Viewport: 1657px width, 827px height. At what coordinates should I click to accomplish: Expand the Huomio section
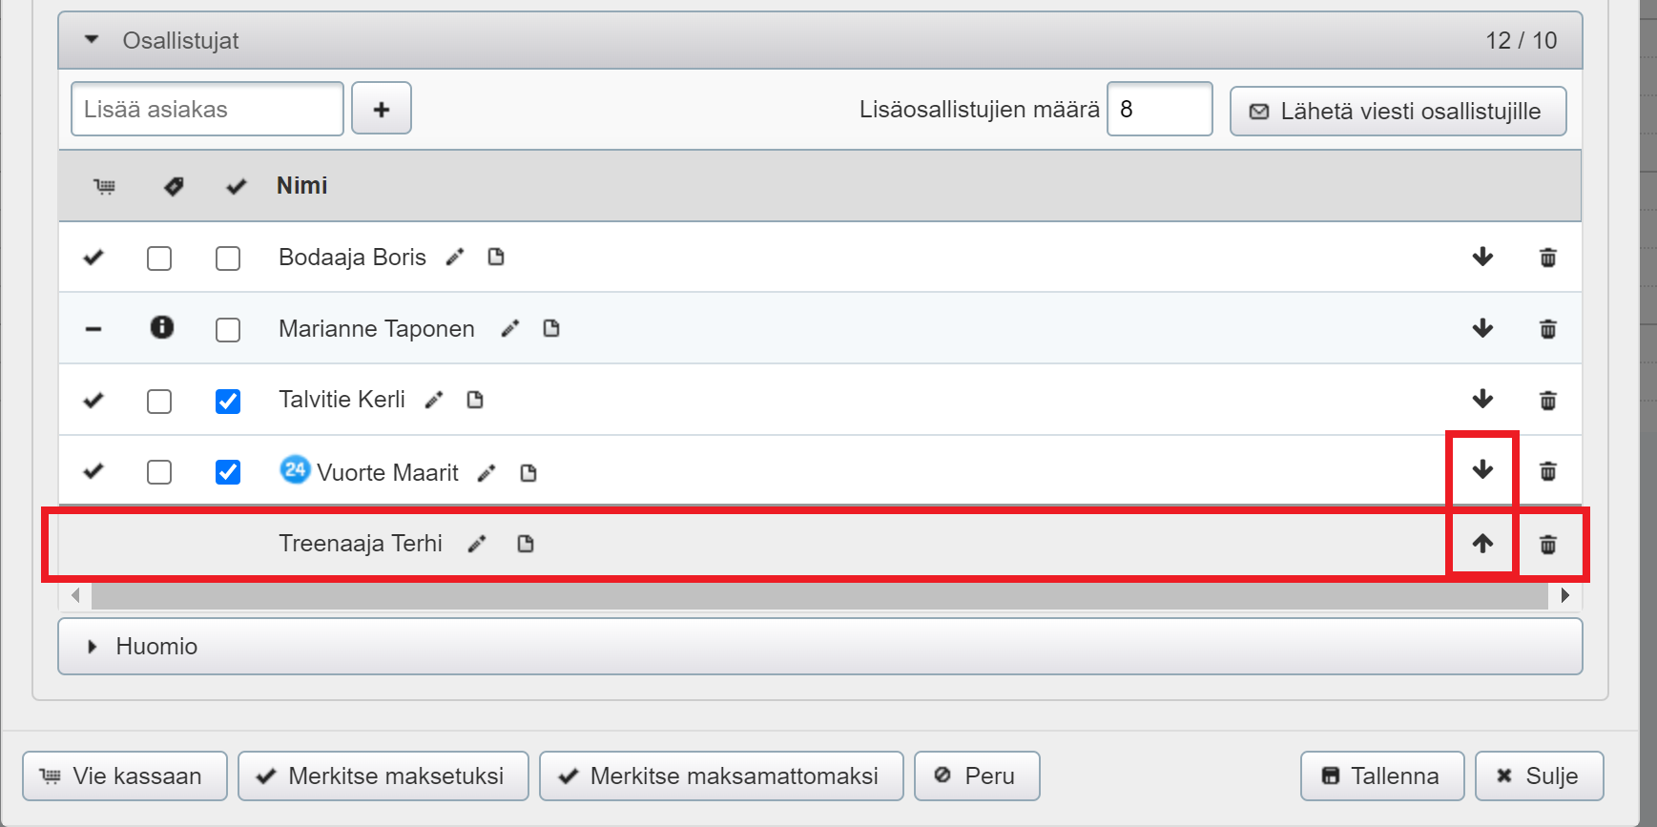[x=93, y=647]
